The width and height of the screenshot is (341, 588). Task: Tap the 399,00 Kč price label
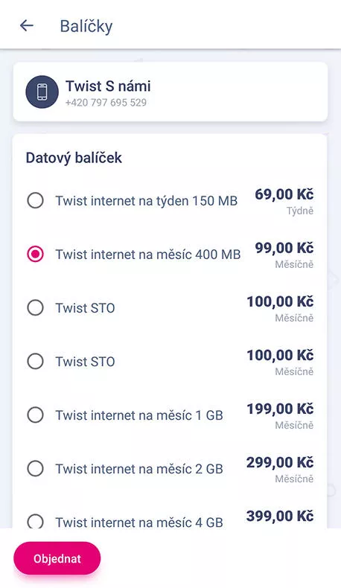point(280,516)
